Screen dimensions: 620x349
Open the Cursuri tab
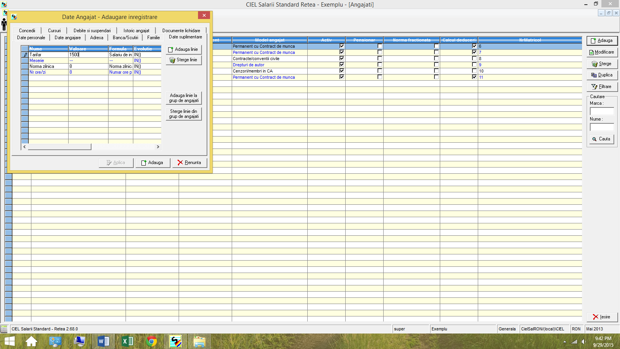tap(54, 31)
